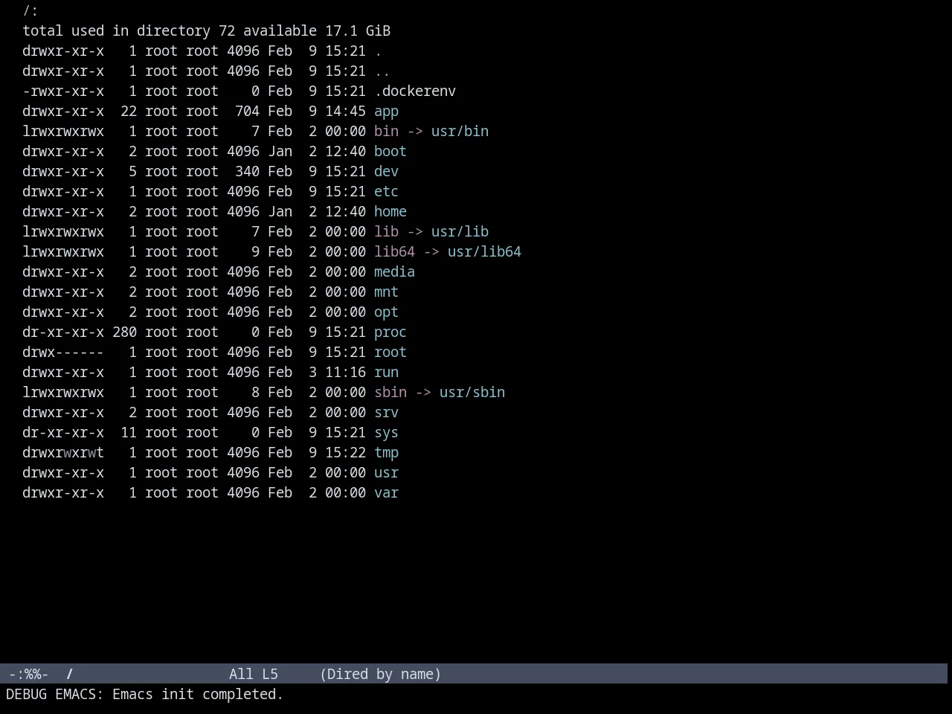This screenshot has width=952, height=714.
Task: Click the '(Dired by name)' mode indicator
Action: click(x=380, y=675)
